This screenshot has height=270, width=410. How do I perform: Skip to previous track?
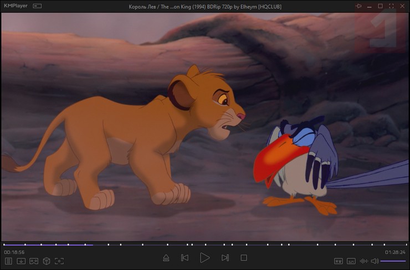pyautogui.click(x=184, y=258)
